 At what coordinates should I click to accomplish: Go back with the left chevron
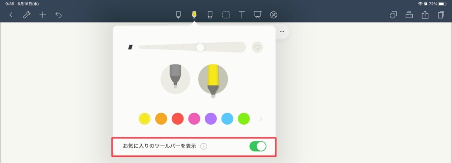tap(11, 15)
